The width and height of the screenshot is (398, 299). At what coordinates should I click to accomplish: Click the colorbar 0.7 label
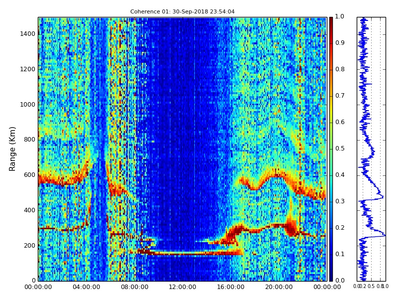(340, 96)
